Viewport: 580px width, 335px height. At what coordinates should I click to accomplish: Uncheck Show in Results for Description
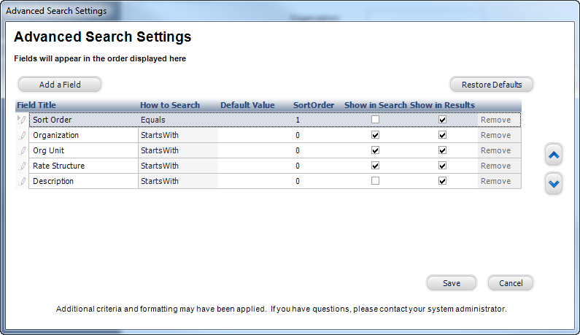[442, 181]
